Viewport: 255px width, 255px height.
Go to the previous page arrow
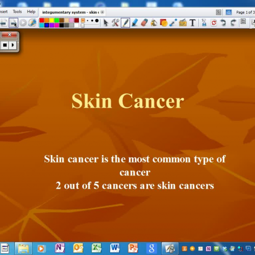point(4,22)
